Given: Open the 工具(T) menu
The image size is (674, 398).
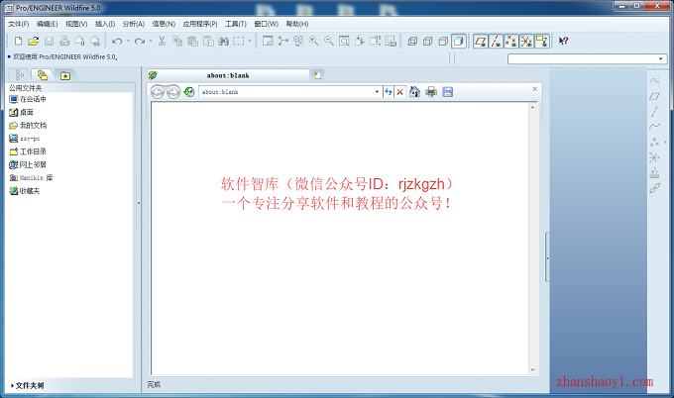Looking at the screenshot, I should click(x=236, y=24).
